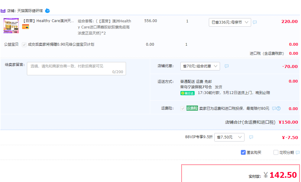Click the 进口税（含运费税款） label

(267, 54)
